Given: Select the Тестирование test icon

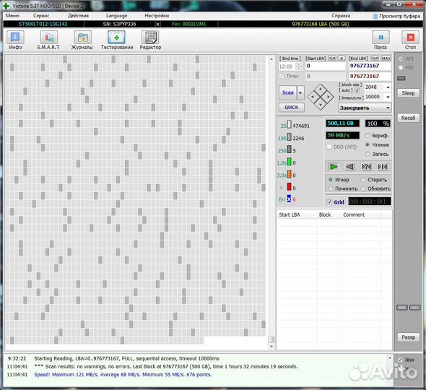Looking at the screenshot, I should (x=116, y=38).
